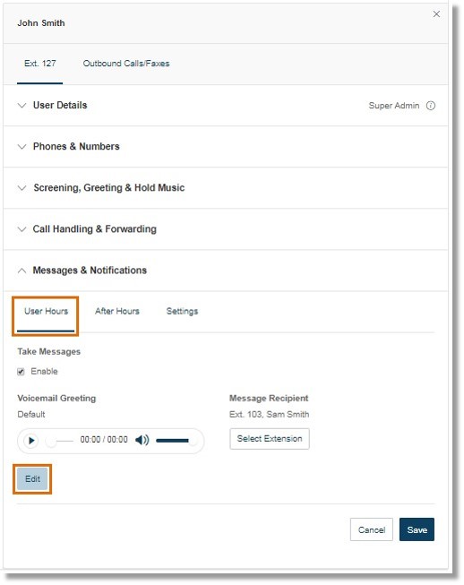
Task: Go to Outbound Calls/Faxes tab
Action: (x=126, y=64)
